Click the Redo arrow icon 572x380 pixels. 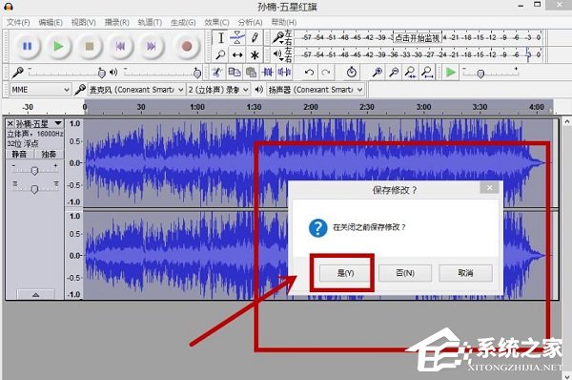[326, 73]
